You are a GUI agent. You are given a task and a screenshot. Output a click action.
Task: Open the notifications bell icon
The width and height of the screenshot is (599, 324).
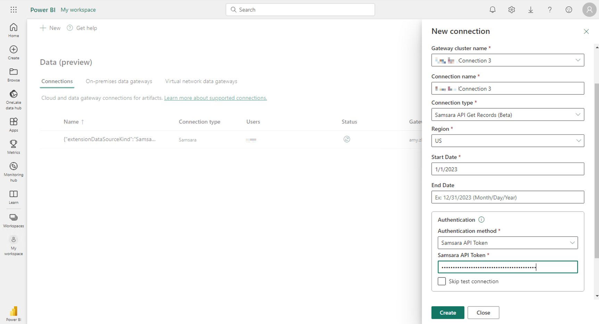point(492,10)
